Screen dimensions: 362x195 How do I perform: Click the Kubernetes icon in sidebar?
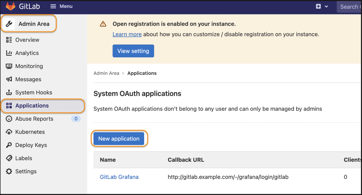click(9, 132)
